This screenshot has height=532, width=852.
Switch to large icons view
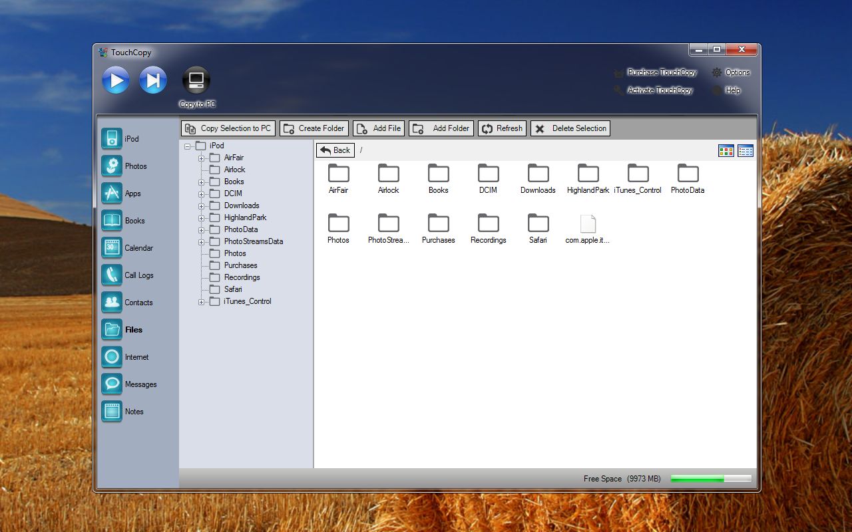tap(726, 151)
